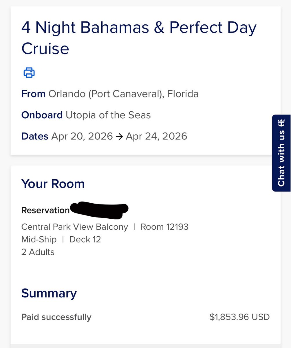
Task: Click the Apr 20, 2026 departure date
Action: [82, 136]
